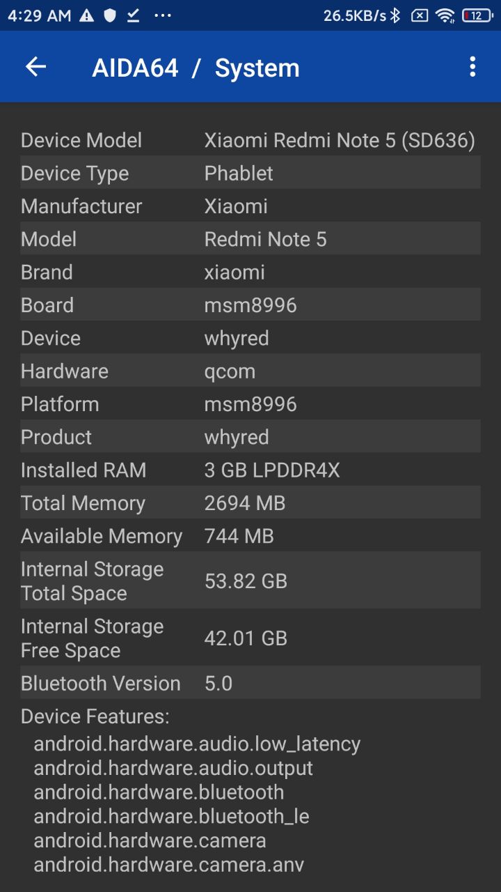Select the Total Memory 2694 MB row

250,502
